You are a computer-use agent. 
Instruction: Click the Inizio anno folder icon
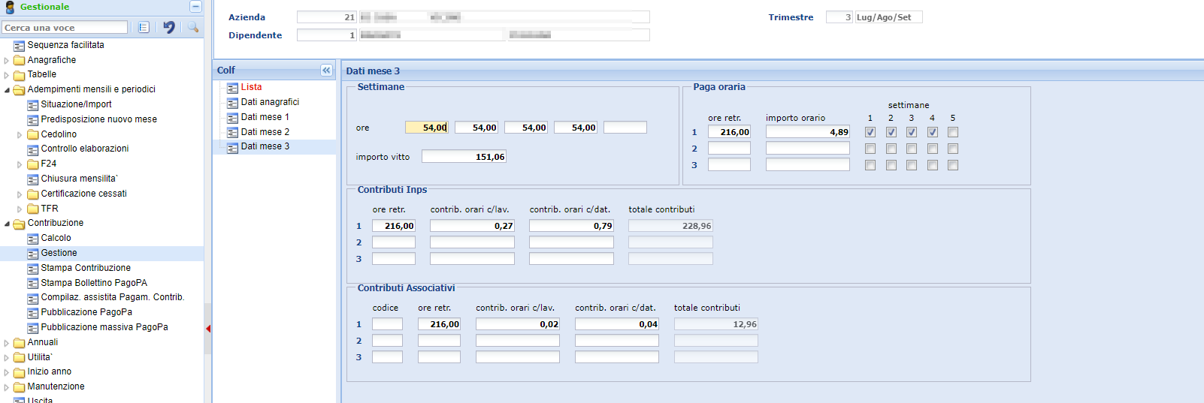(20, 372)
